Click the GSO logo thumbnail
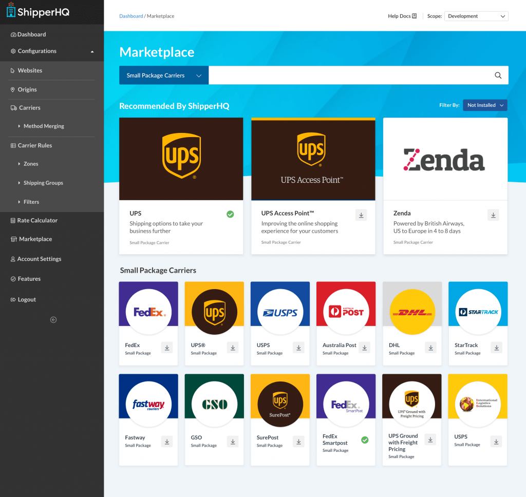The image size is (526, 497). point(214,405)
